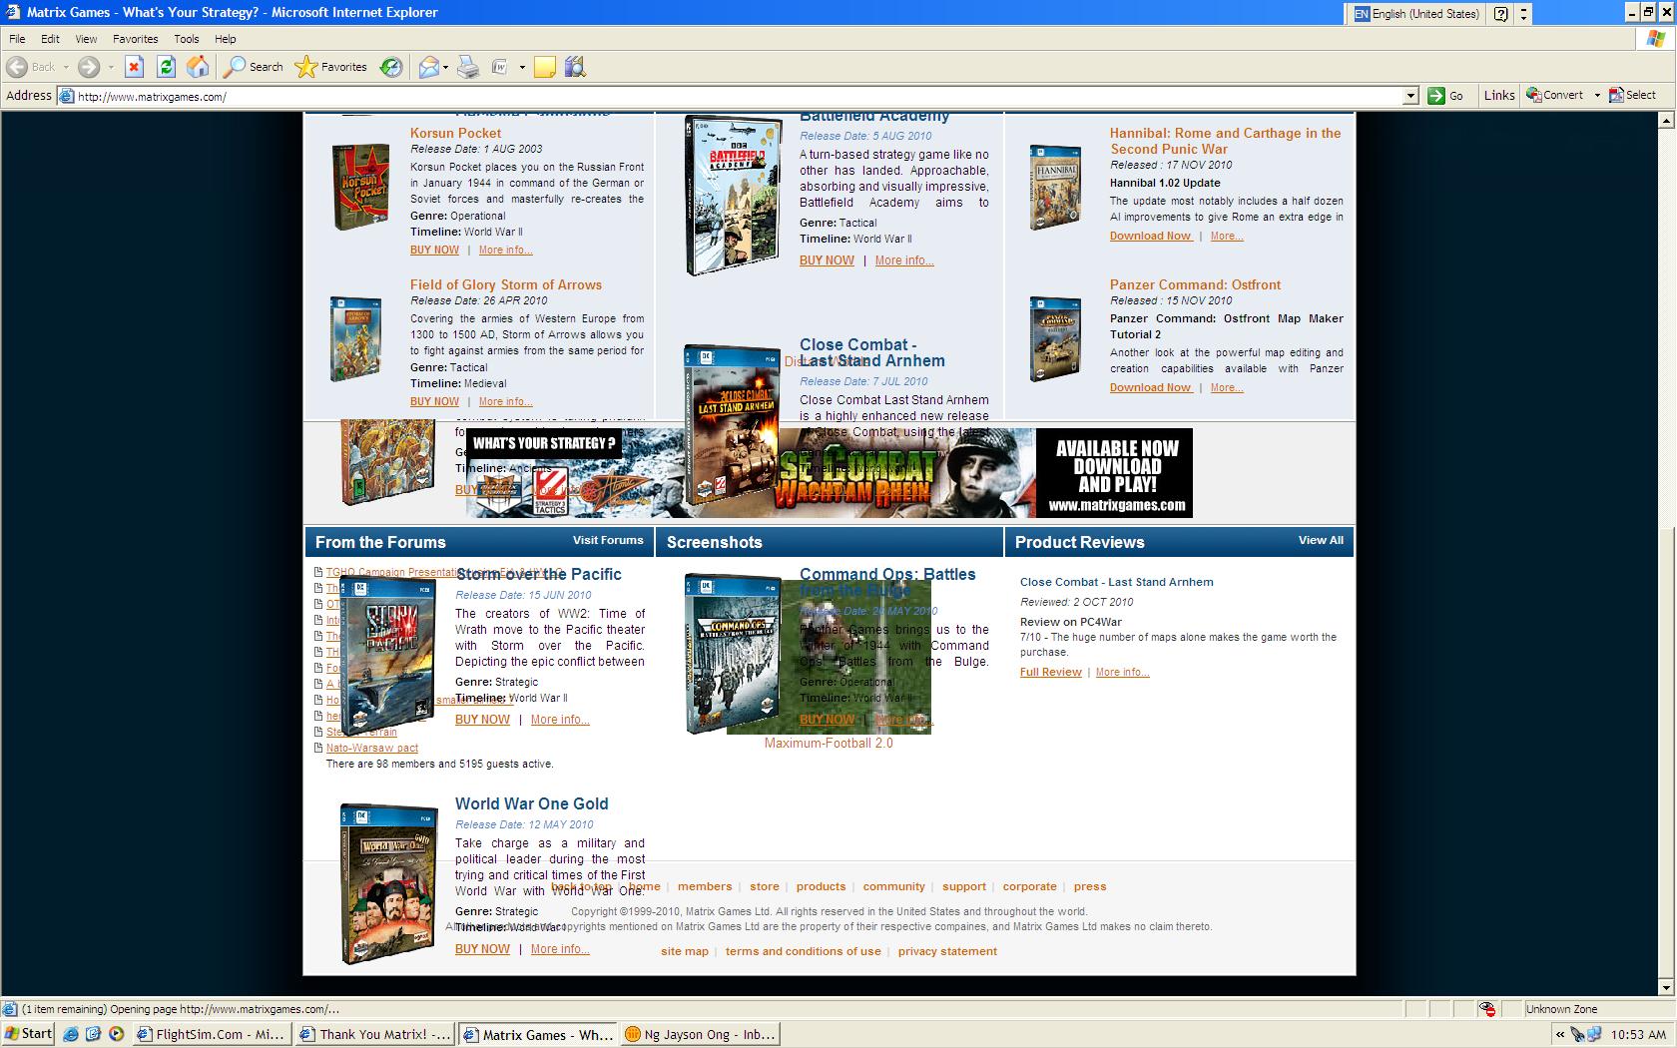The image size is (1677, 1048).
Task: Click the Storm over the Pacific box cover
Action: click(x=387, y=656)
